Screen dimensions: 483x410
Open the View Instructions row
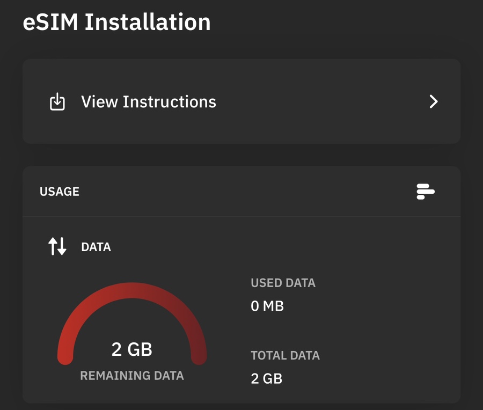click(x=241, y=101)
